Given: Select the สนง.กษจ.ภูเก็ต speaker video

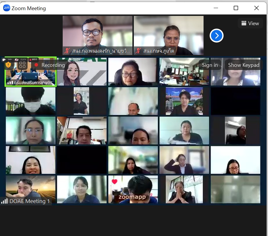Looking at the screenshot, I should coord(168,35).
